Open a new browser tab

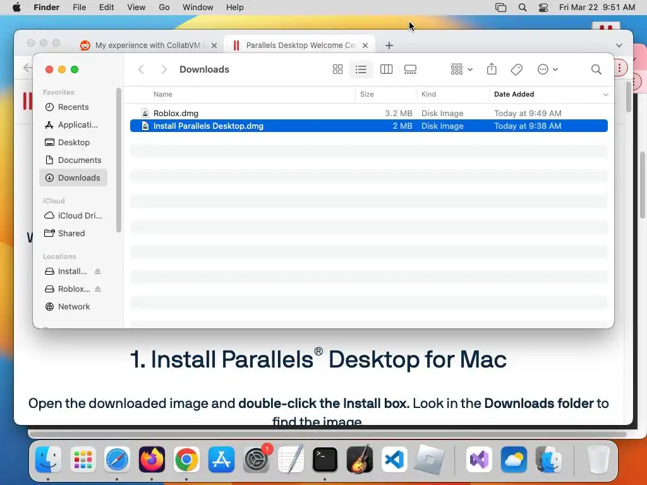pyautogui.click(x=389, y=45)
